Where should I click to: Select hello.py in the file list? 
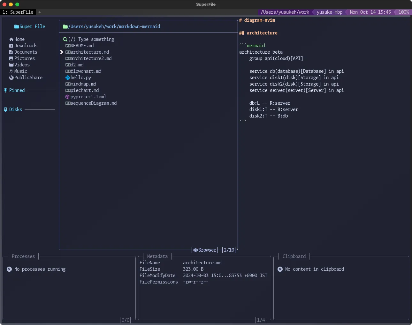point(81,78)
